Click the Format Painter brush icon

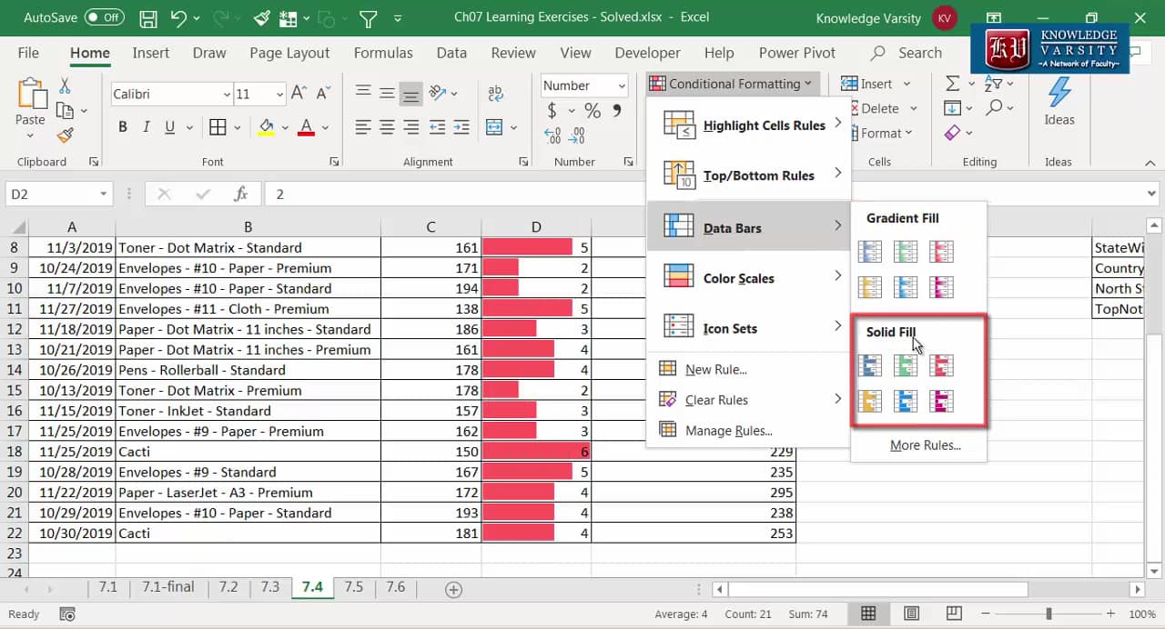pyautogui.click(x=65, y=135)
